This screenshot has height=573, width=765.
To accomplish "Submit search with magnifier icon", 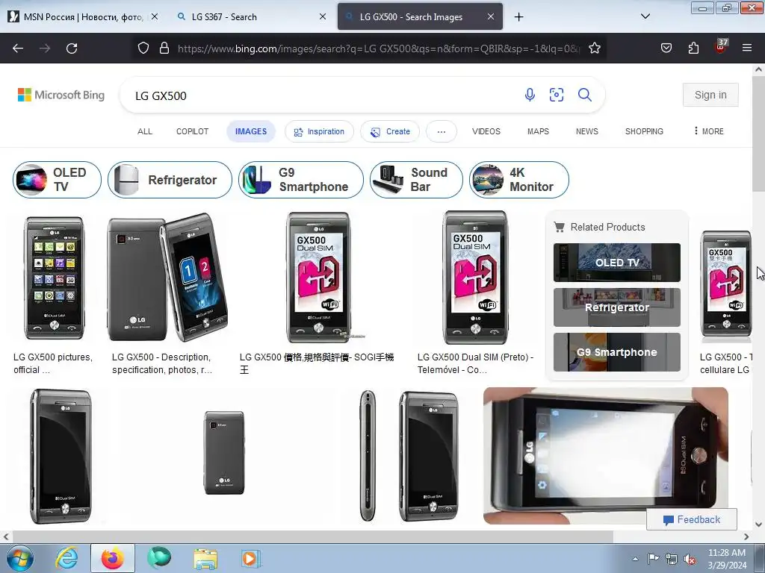I will click(x=584, y=95).
